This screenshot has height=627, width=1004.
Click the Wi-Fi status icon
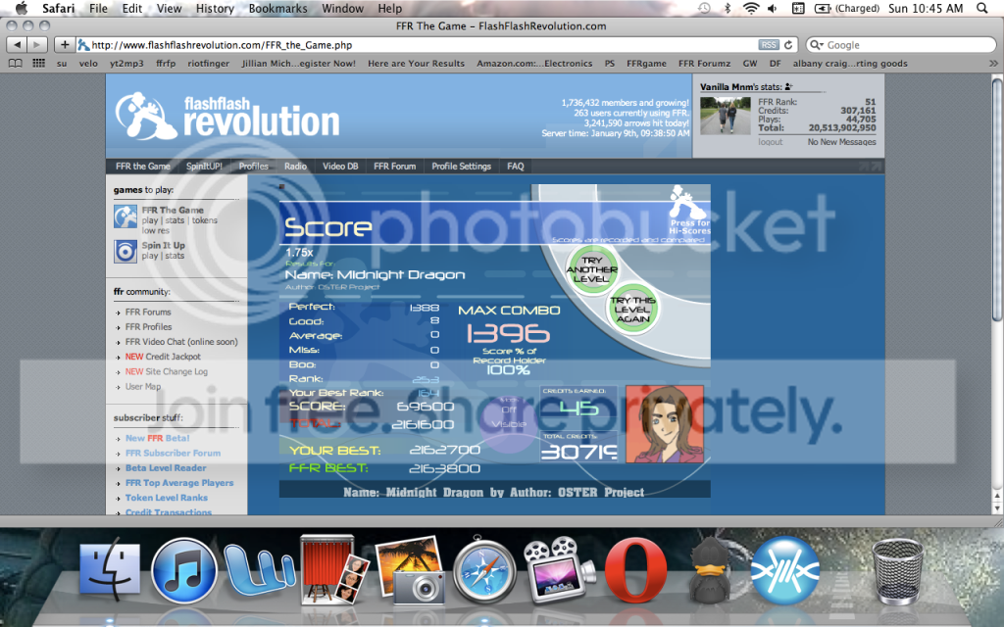tap(751, 8)
